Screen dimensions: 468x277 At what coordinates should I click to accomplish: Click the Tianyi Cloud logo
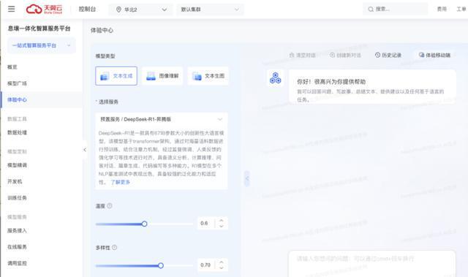point(44,10)
